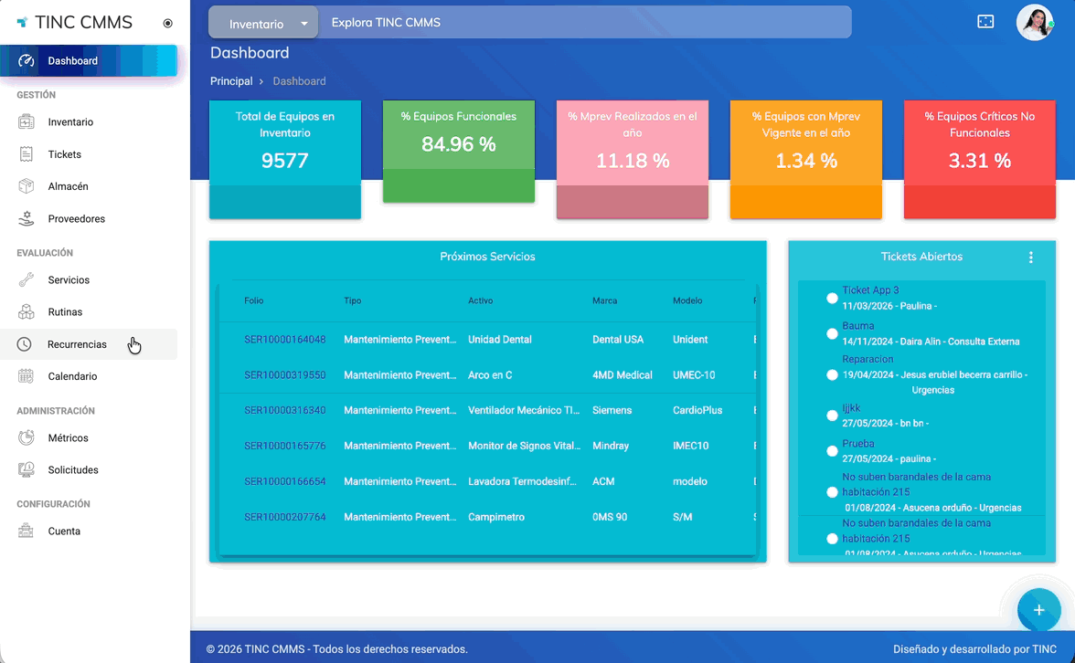
Task: Select the radio button for Ticket App 3
Action: [x=832, y=299]
